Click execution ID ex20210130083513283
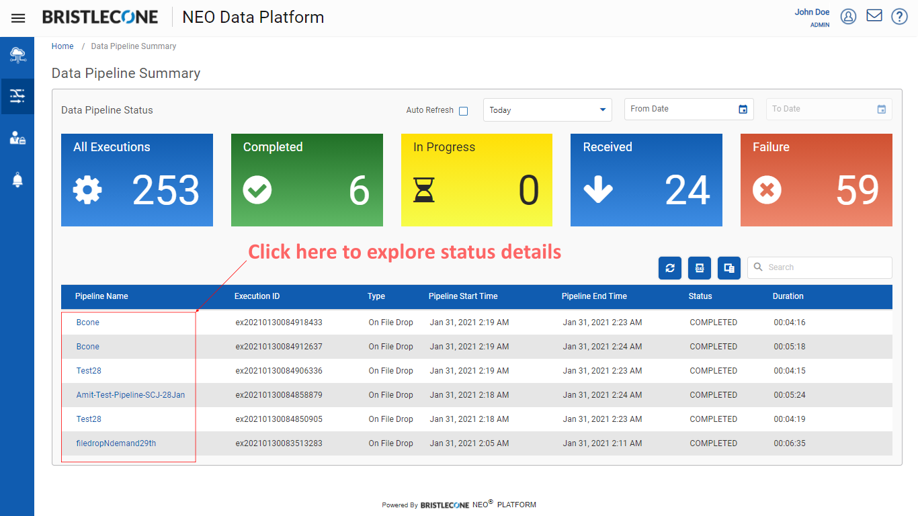The width and height of the screenshot is (918, 516). pyautogui.click(x=279, y=443)
